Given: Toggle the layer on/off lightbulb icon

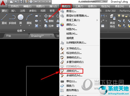Looking at the screenshot, I should 119,16.
